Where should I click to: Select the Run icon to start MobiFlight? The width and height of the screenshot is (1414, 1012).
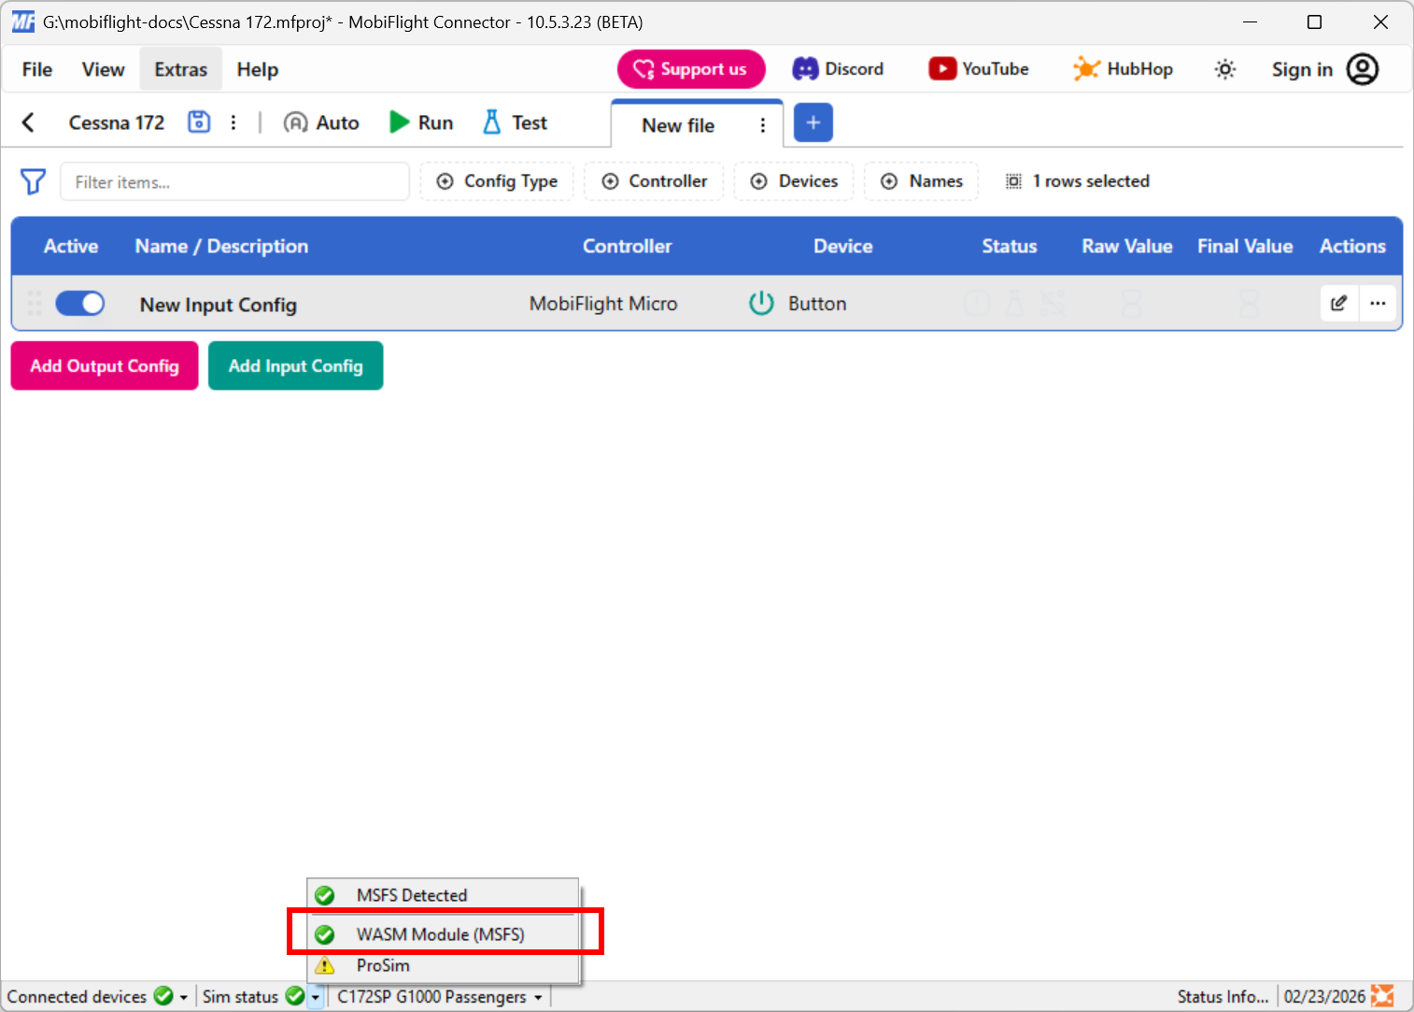coord(400,121)
